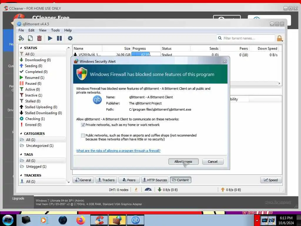Sort by the Name column header
This screenshot has height=226, width=301.
[x=87, y=49]
